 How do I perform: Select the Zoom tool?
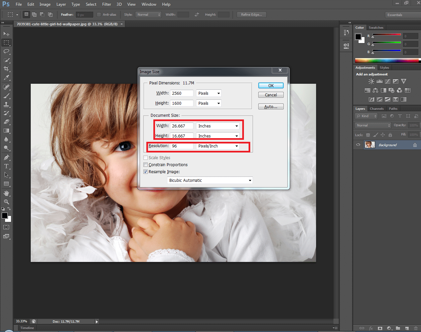[x=6, y=202]
